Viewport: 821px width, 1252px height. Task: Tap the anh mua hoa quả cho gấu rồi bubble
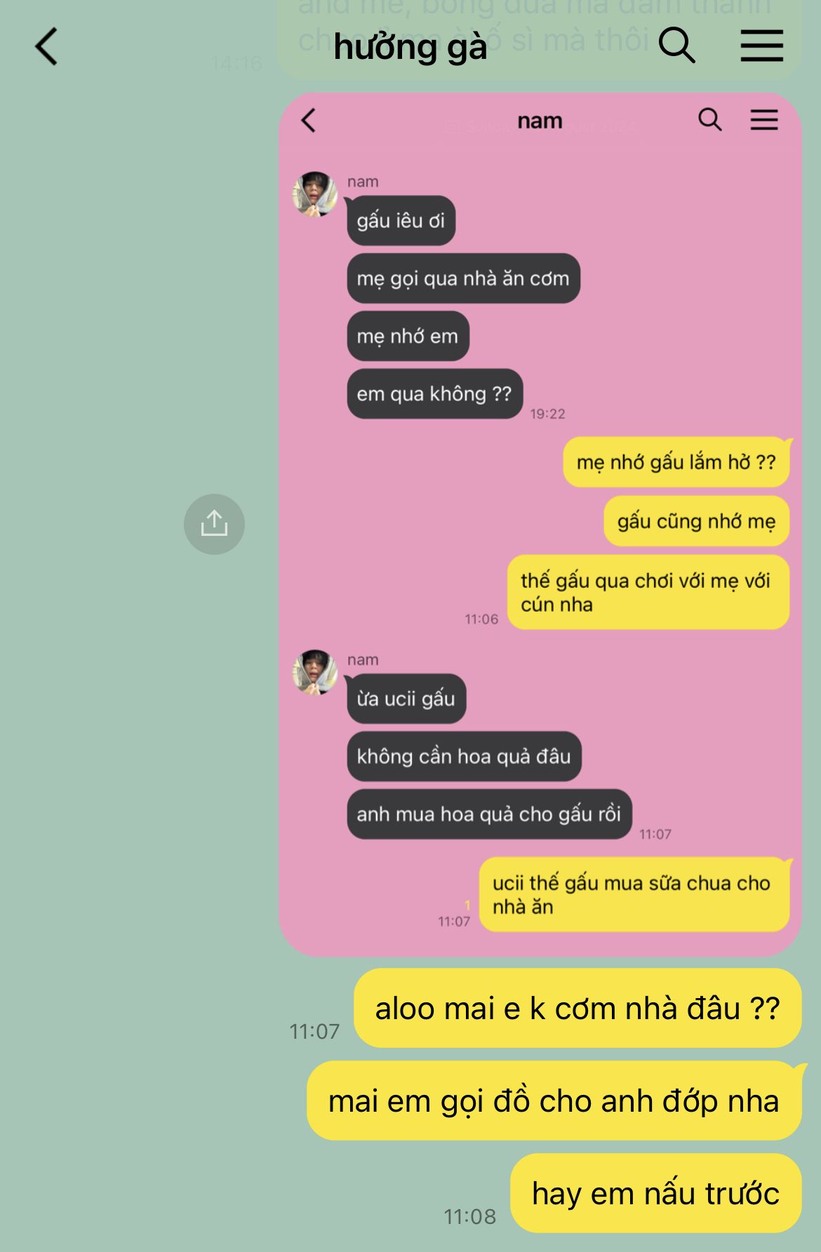coord(489,814)
